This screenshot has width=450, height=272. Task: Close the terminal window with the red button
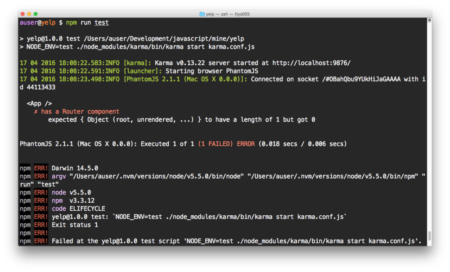pyautogui.click(x=23, y=14)
